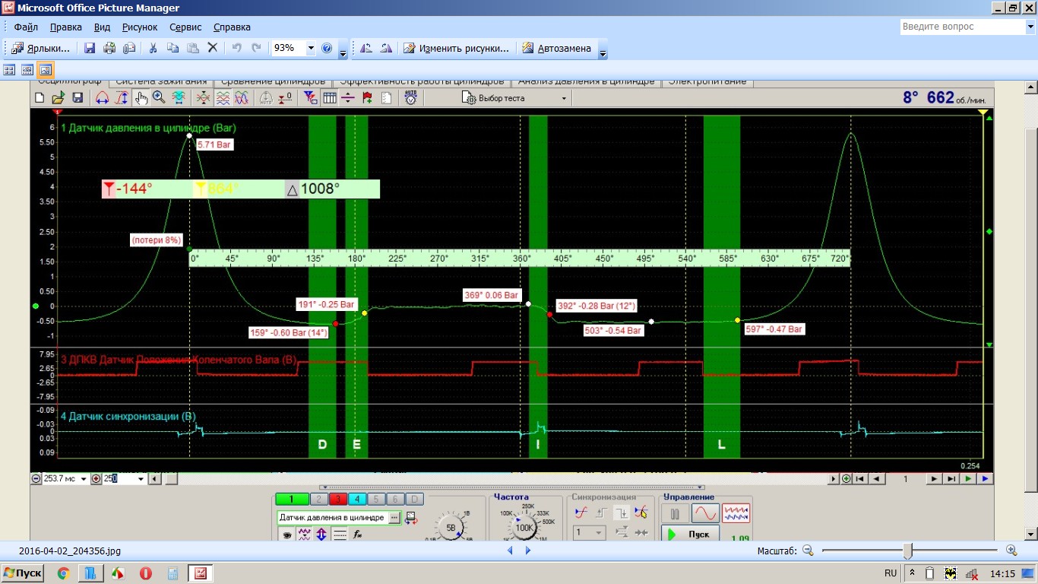This screenshot has height=584, width=1038.
Task: Click the Ярлыки button
Action: click(41, 48)
